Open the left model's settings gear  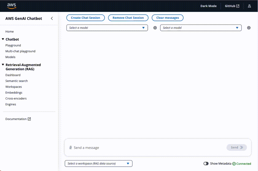155,28
